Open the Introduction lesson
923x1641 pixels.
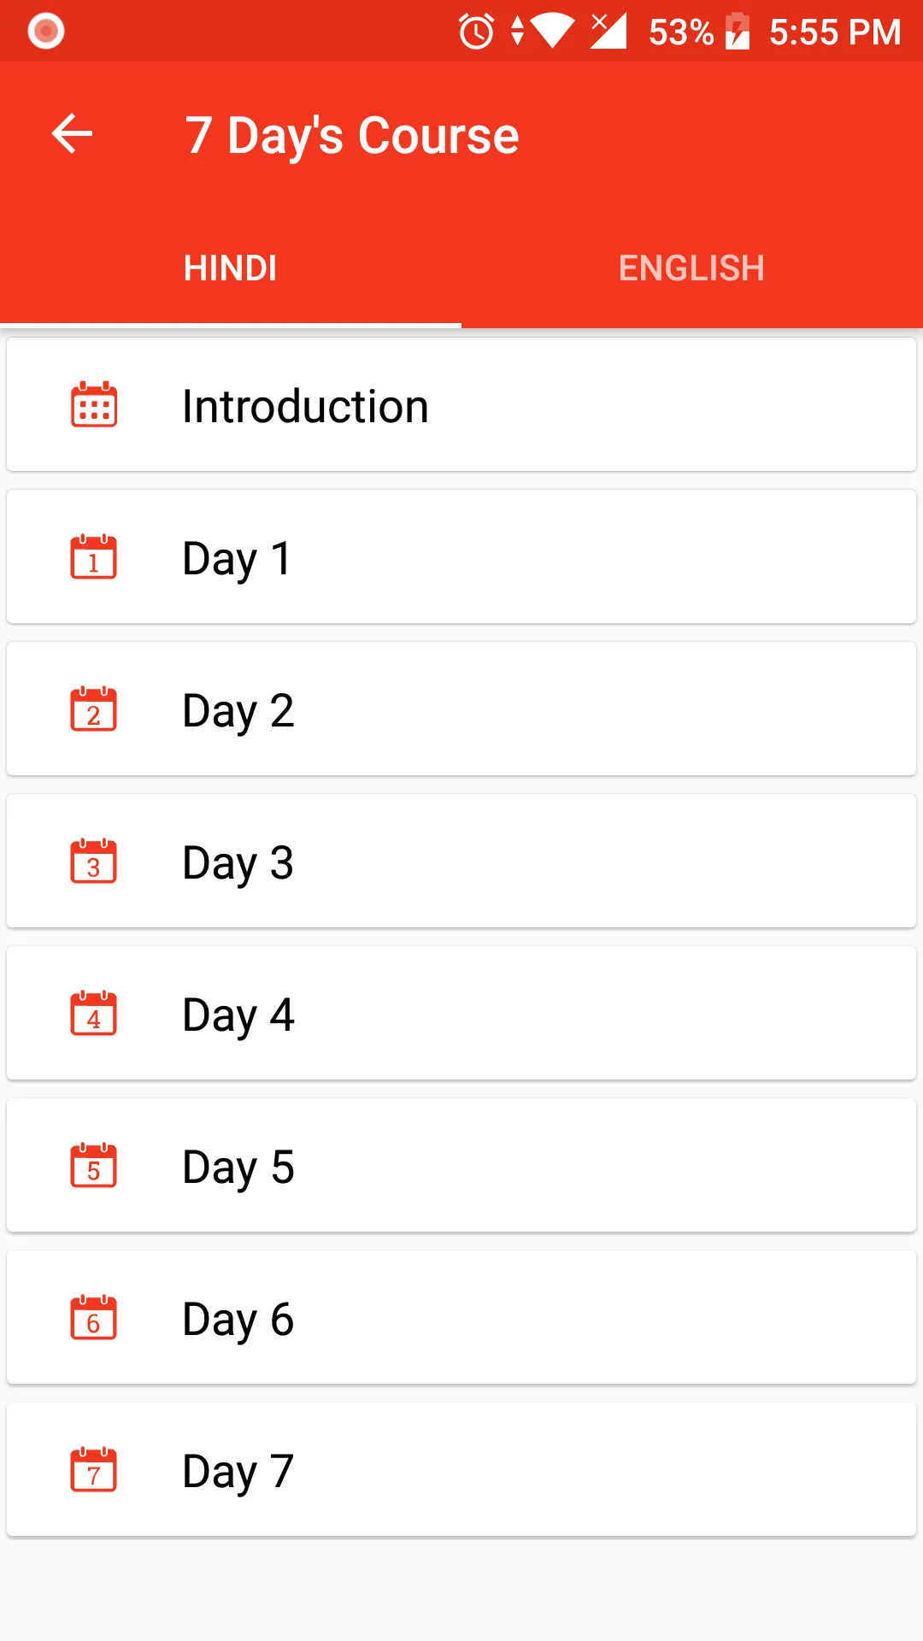[x=461, y=405]
